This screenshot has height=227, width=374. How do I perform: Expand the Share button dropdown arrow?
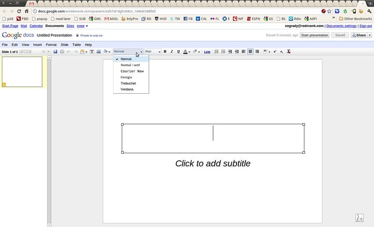(x=370, y=35)
